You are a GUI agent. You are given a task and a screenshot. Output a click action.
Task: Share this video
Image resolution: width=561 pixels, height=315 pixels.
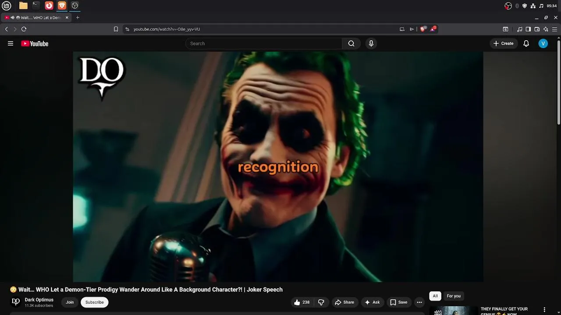coord(344,302)
